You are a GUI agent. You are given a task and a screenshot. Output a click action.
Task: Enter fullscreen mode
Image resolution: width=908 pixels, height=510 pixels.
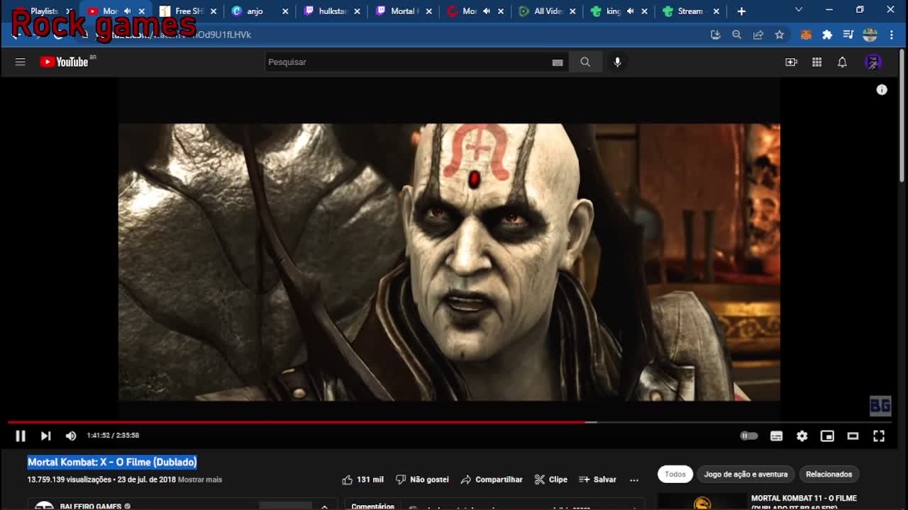click(x=879, y=436)
